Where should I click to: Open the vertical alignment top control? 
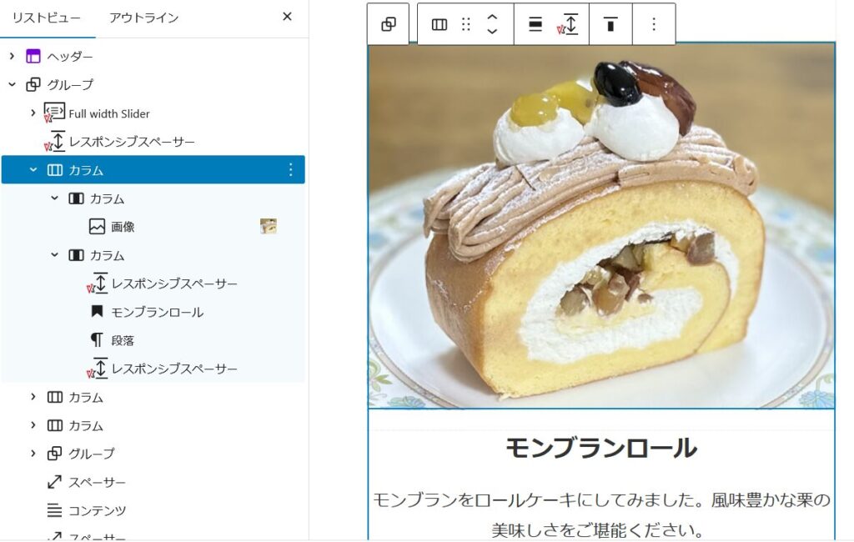click(x=610, y=24)
